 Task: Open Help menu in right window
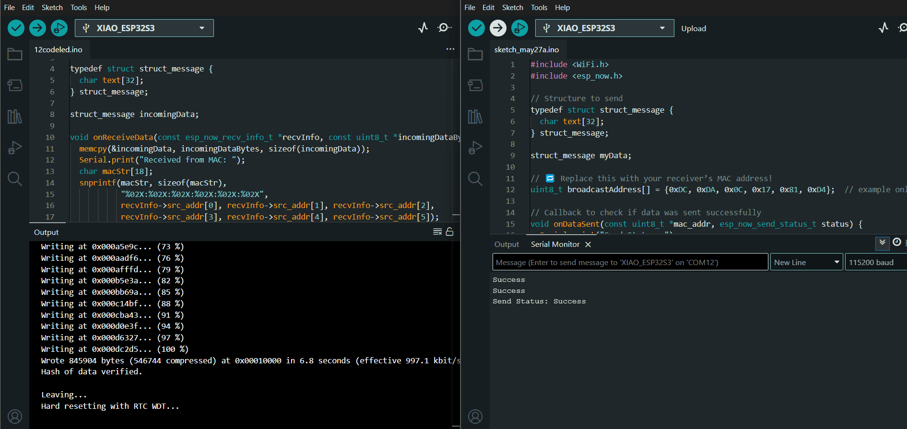click(563, 8)
